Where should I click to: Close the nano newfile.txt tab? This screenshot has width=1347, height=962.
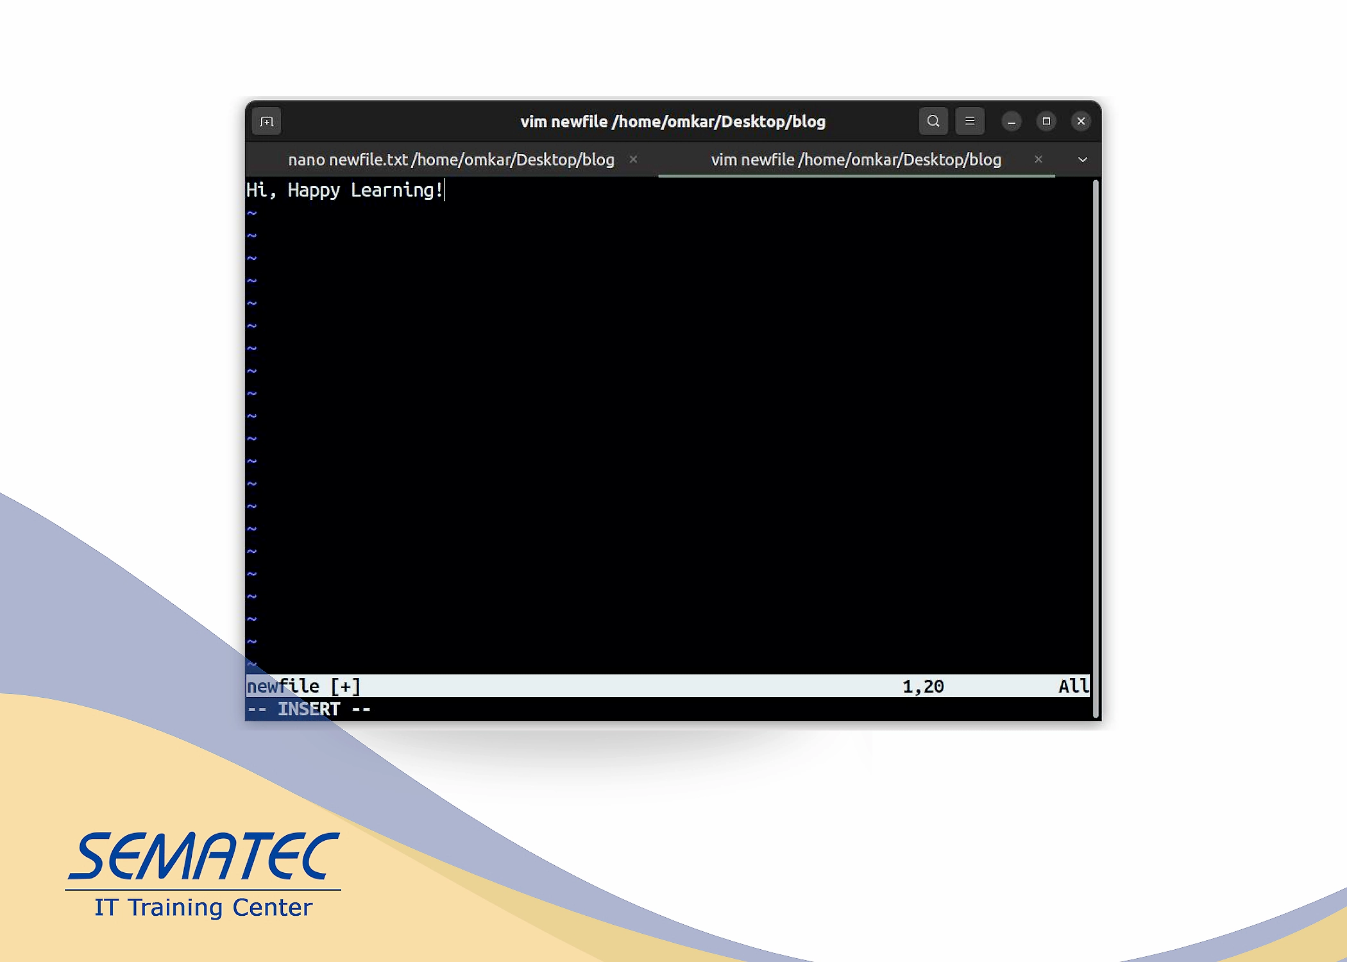click(633, 160)
